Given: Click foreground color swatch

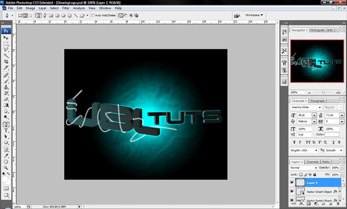Looking at the screenshot, I should point(5,179).
